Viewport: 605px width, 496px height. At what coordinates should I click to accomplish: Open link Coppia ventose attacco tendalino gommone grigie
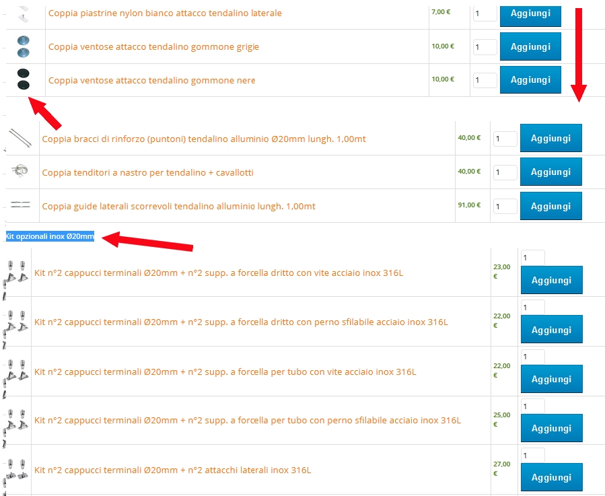tap(153, 46)
